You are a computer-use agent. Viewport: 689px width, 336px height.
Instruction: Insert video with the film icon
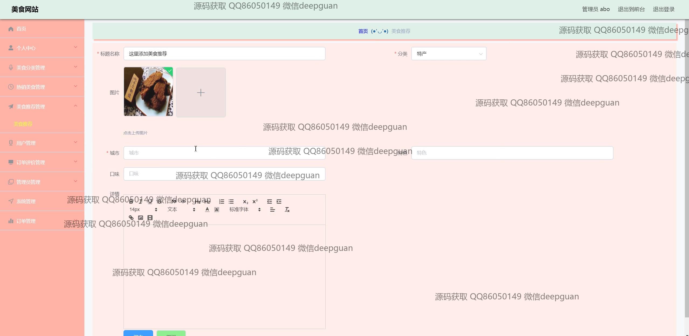click(150, 218)
